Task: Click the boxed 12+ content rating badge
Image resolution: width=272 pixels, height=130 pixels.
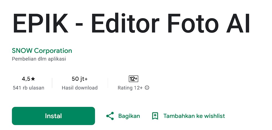Action: point(134,79)
